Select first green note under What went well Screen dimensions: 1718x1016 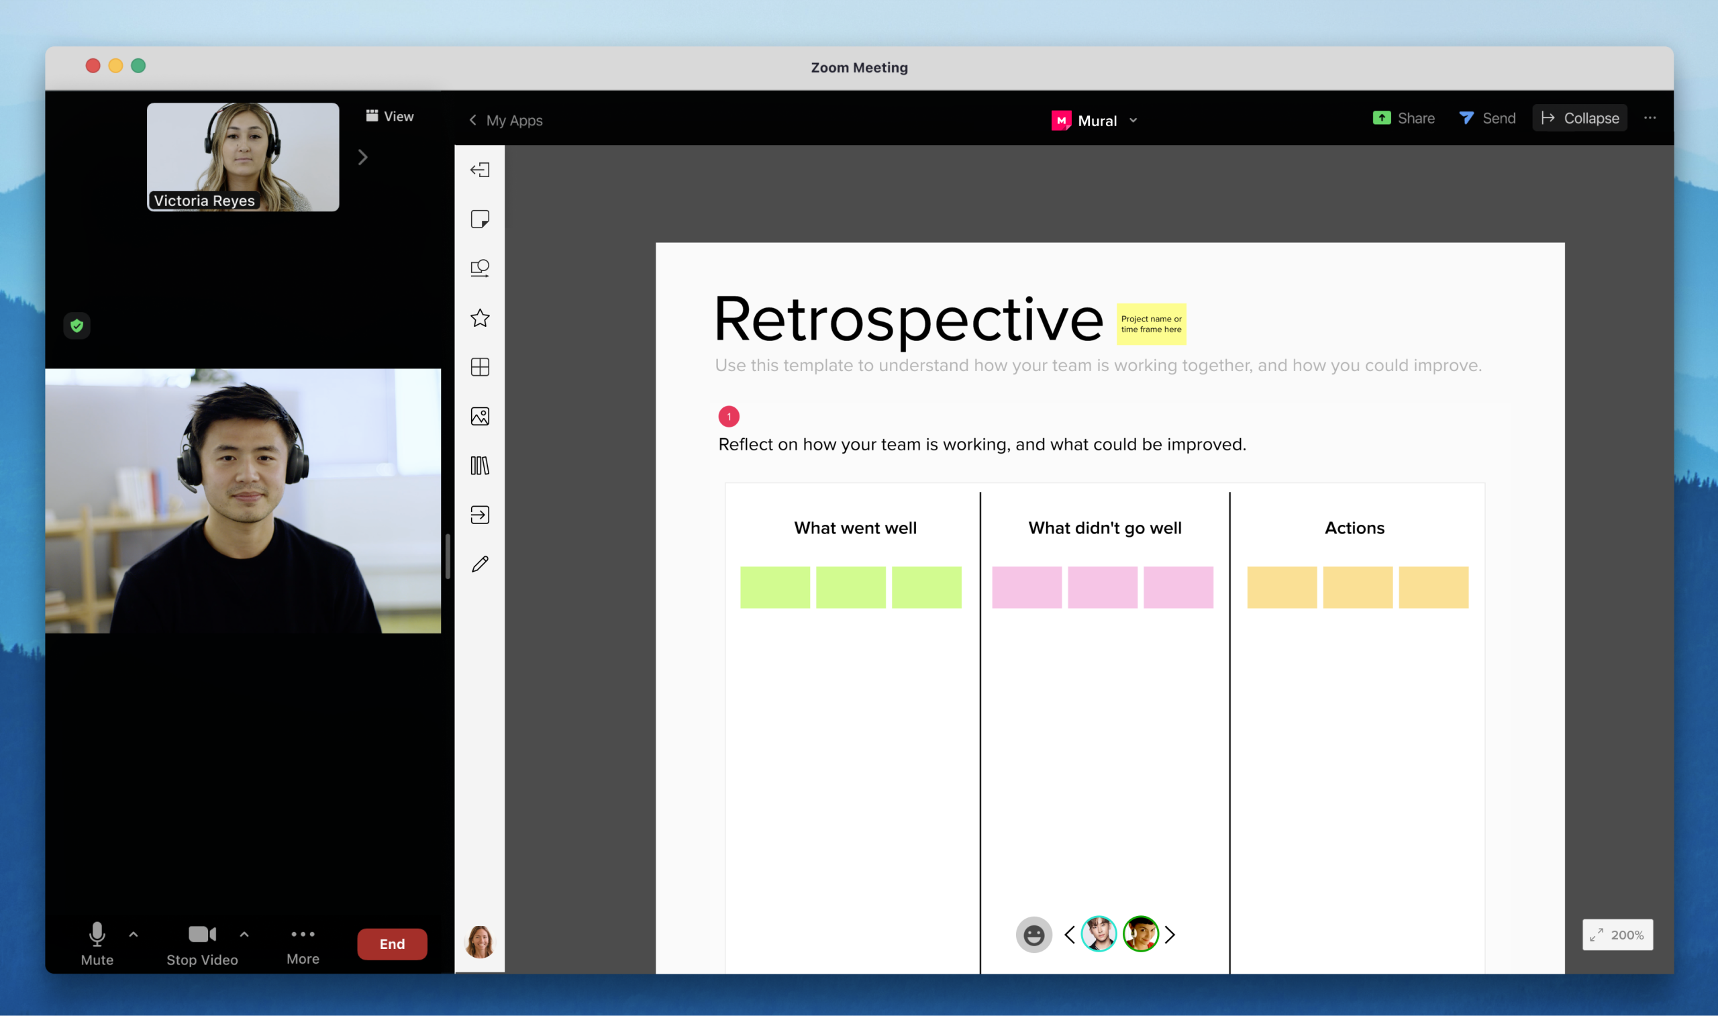[775, 587]
